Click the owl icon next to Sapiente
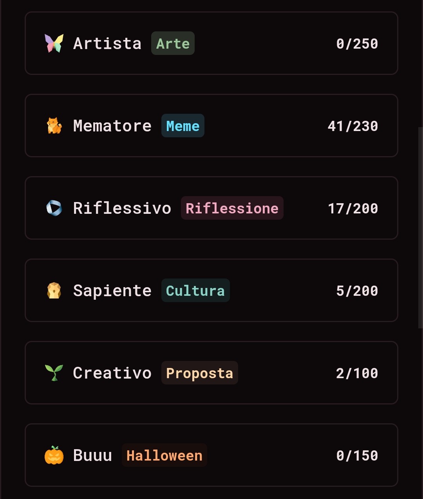 pos(54,290)
